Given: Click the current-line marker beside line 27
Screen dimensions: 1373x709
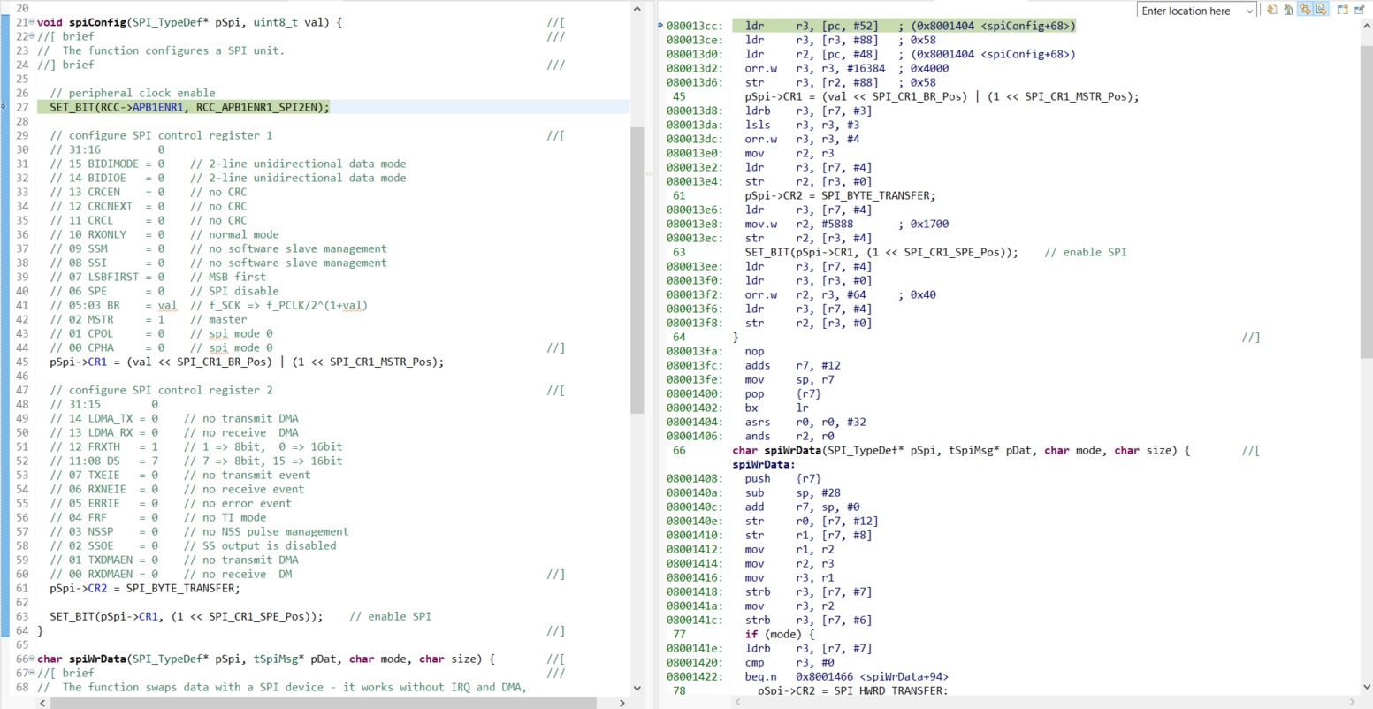Looking at the screenshot, I should (5, 107).
